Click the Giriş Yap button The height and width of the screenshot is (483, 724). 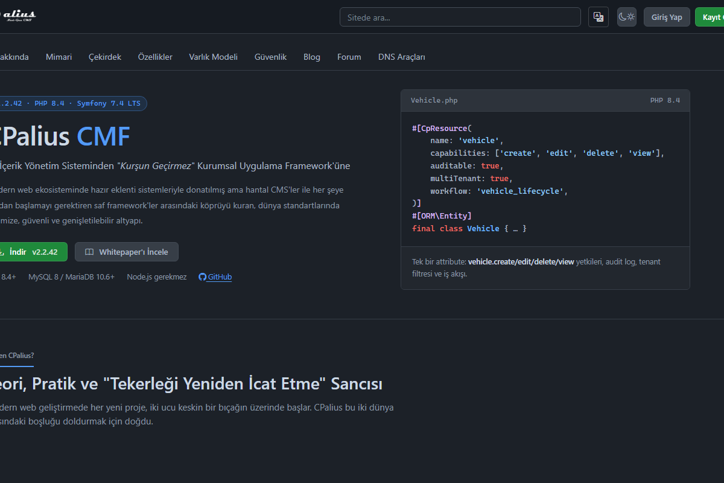pyautogui.click(x=667, y=17)
